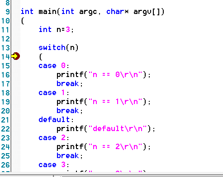This screenshot has height=177, width=223.
Task: Click line number 13 in the gutter
Action: point(5,48)
